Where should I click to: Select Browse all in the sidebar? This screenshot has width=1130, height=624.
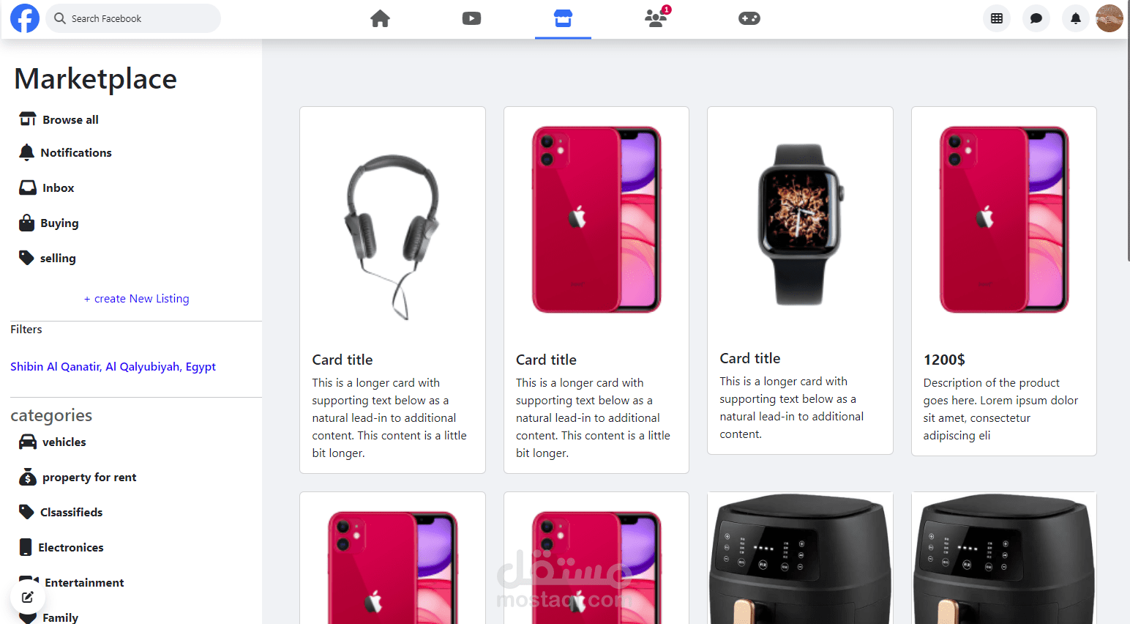pyautogui.click(x=59, y=119)
